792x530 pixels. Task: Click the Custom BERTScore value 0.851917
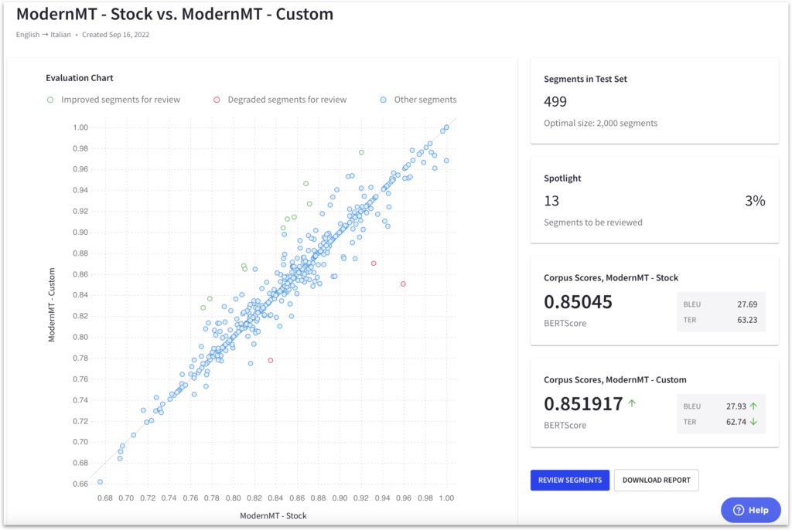coord(583,404)
